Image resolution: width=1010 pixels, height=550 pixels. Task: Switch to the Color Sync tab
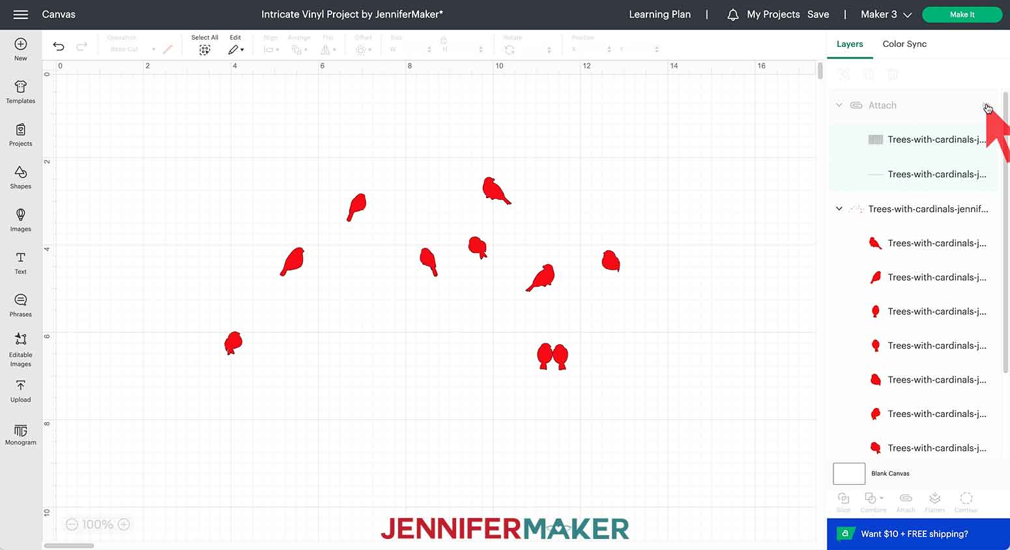pos(904,44)
